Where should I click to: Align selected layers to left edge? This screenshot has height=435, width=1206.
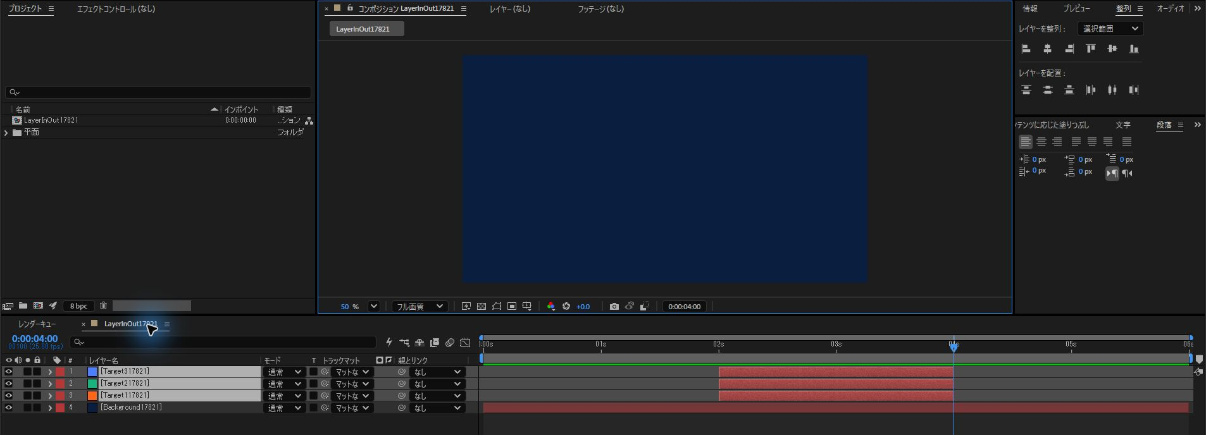click(1026, 49)
